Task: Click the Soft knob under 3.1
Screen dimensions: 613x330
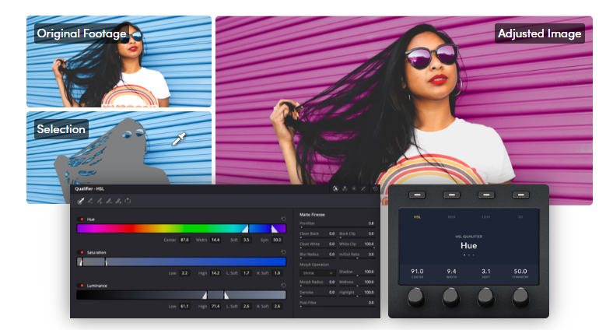Action: [485, 297]
